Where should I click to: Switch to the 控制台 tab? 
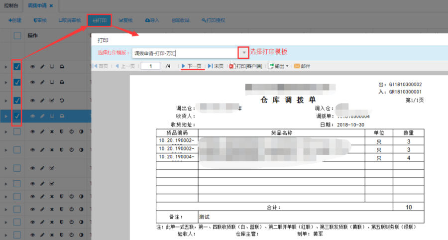pyautogui.click(x=10, y=4)
